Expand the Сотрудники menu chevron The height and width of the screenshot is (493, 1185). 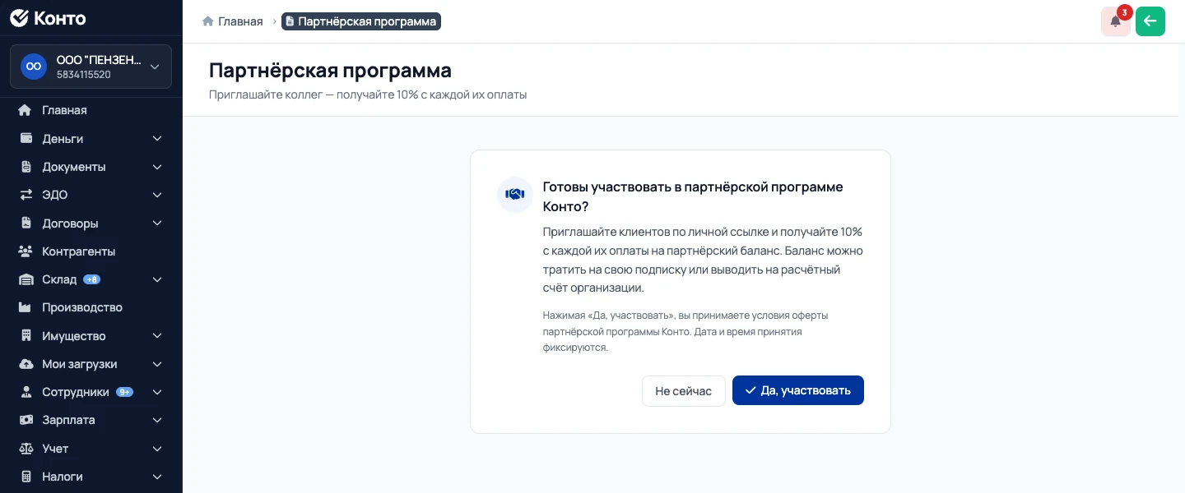157,392
